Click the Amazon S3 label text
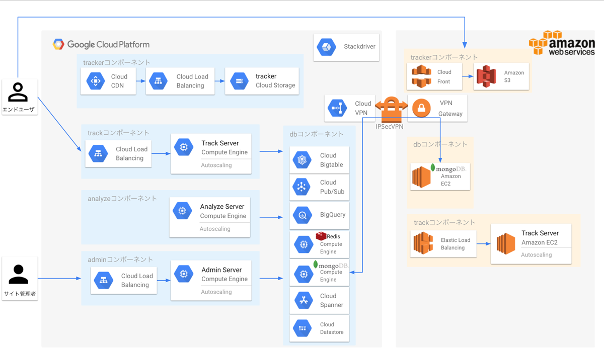Viewport: 604px width, 350px height. coord(514,76)
